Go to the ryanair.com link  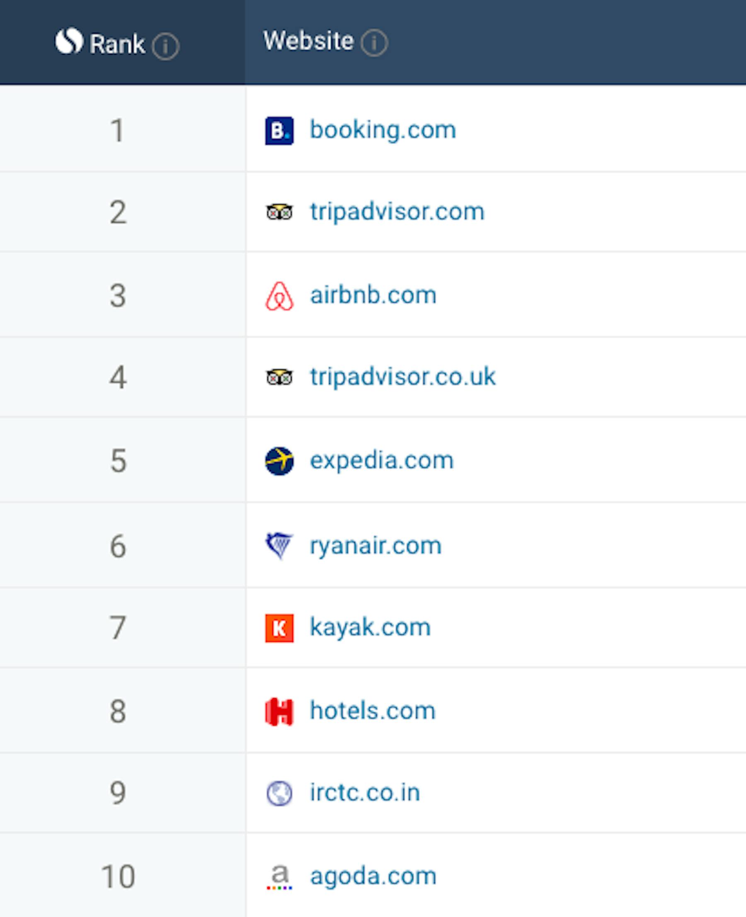click(375, 546)
